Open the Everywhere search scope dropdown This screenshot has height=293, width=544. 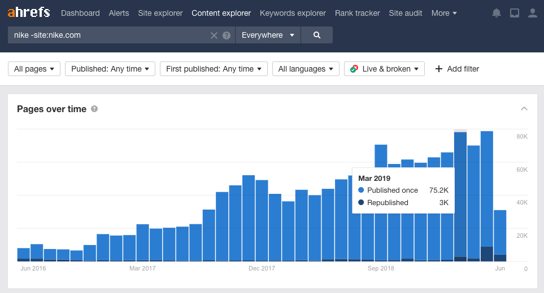tap(268, 35)
